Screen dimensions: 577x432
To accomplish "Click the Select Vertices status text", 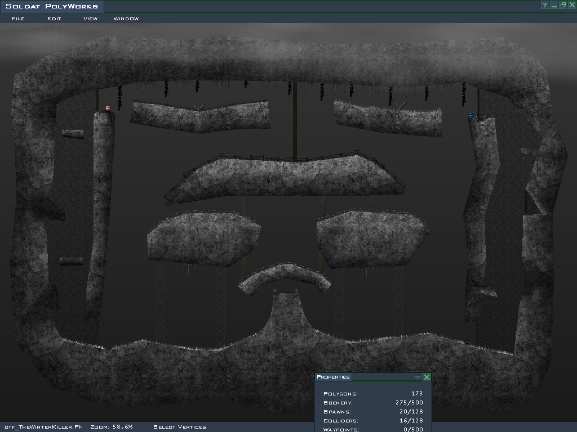I will point(180,427).
